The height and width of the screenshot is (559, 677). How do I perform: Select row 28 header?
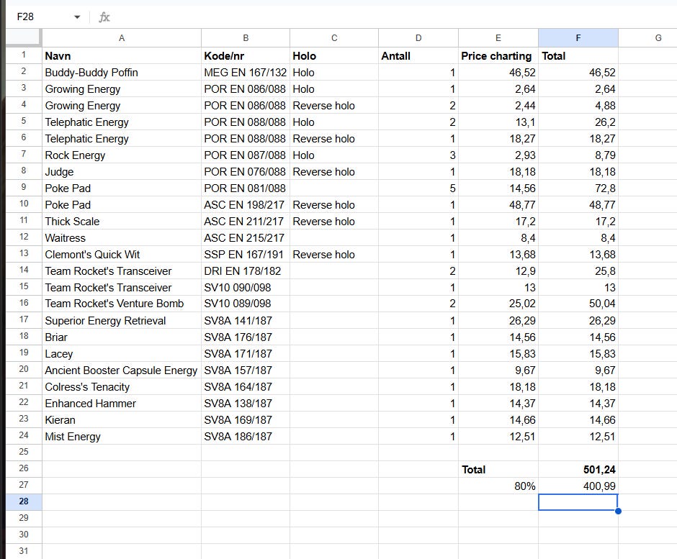pyautogui.click(x=23, y=502)
